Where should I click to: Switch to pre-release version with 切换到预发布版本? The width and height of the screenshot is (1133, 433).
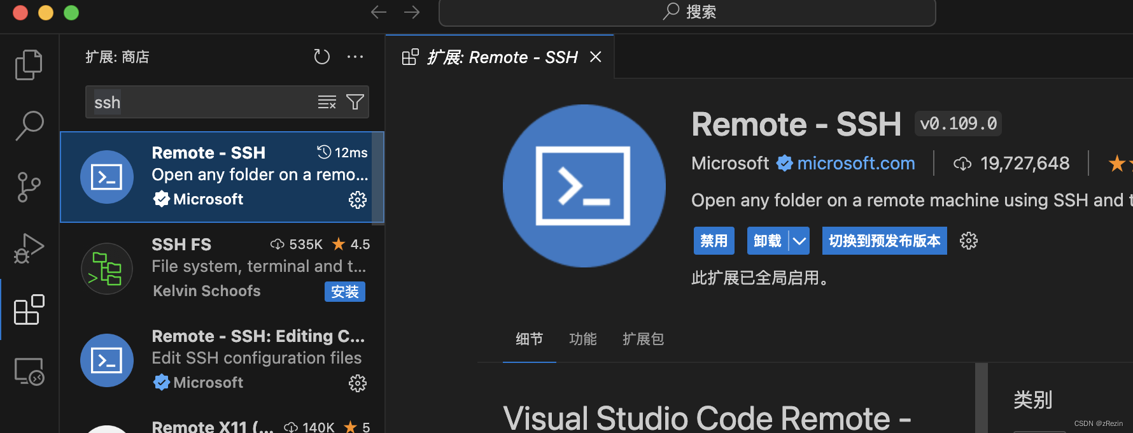click(x=884, y=241)
